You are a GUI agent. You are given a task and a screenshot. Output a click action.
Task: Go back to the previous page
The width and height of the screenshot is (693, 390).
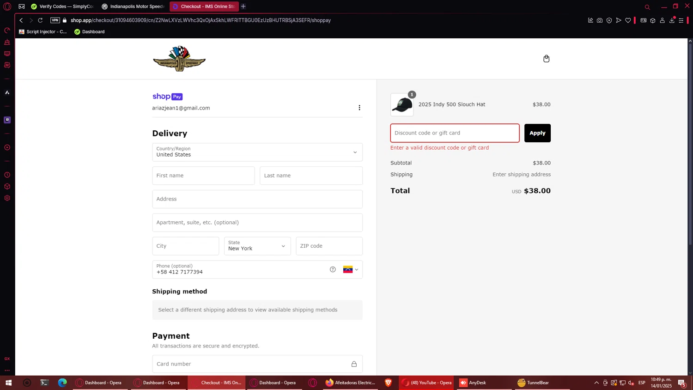pyautogui.click(x=21, y=20)
